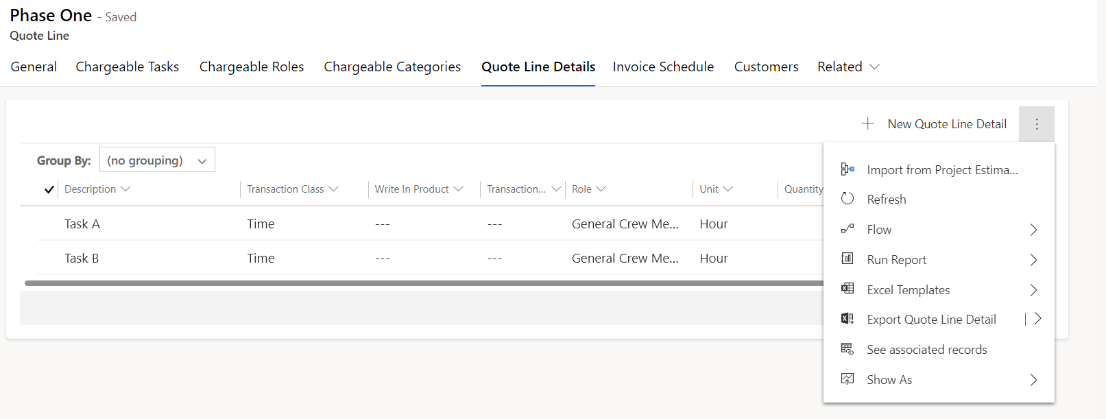The height and width of the screenshot is (419, 1106).
Task: Expand Show As submenu chevron
Action: tap(1033, 380)
